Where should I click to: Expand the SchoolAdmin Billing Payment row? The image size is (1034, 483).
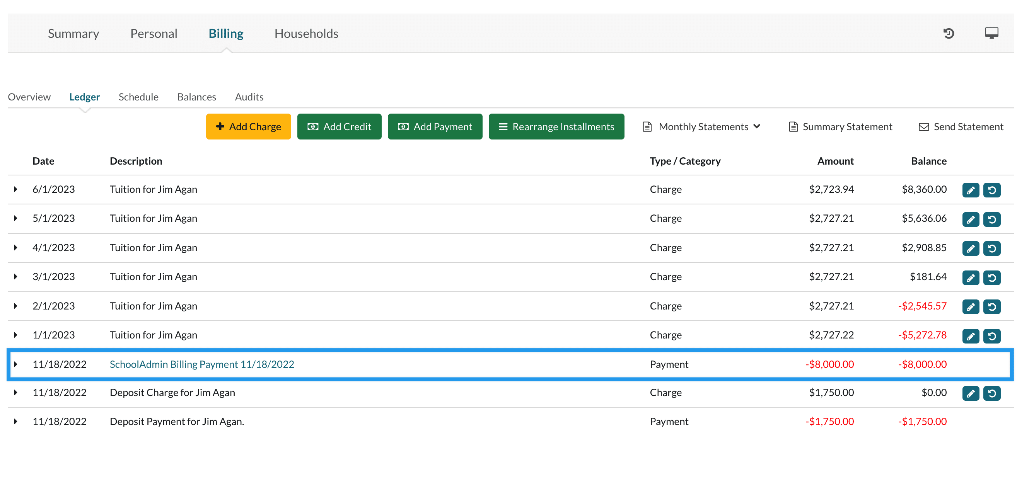pos(15,364)
